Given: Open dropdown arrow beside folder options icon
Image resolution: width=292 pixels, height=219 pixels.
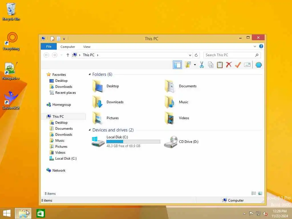Looking at the screenshot, I should [x=195, y=65].
